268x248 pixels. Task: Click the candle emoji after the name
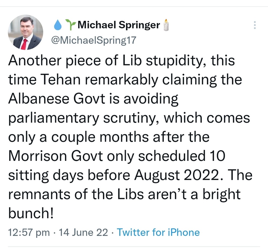(166, 25)
